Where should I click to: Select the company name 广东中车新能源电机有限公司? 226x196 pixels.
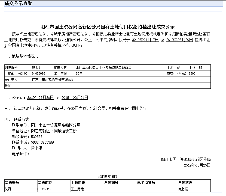coord(53,79)
